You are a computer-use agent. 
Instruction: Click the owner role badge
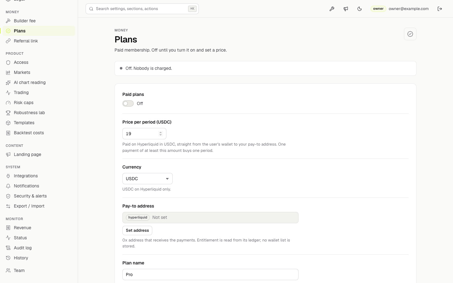(x=378, y=9)
